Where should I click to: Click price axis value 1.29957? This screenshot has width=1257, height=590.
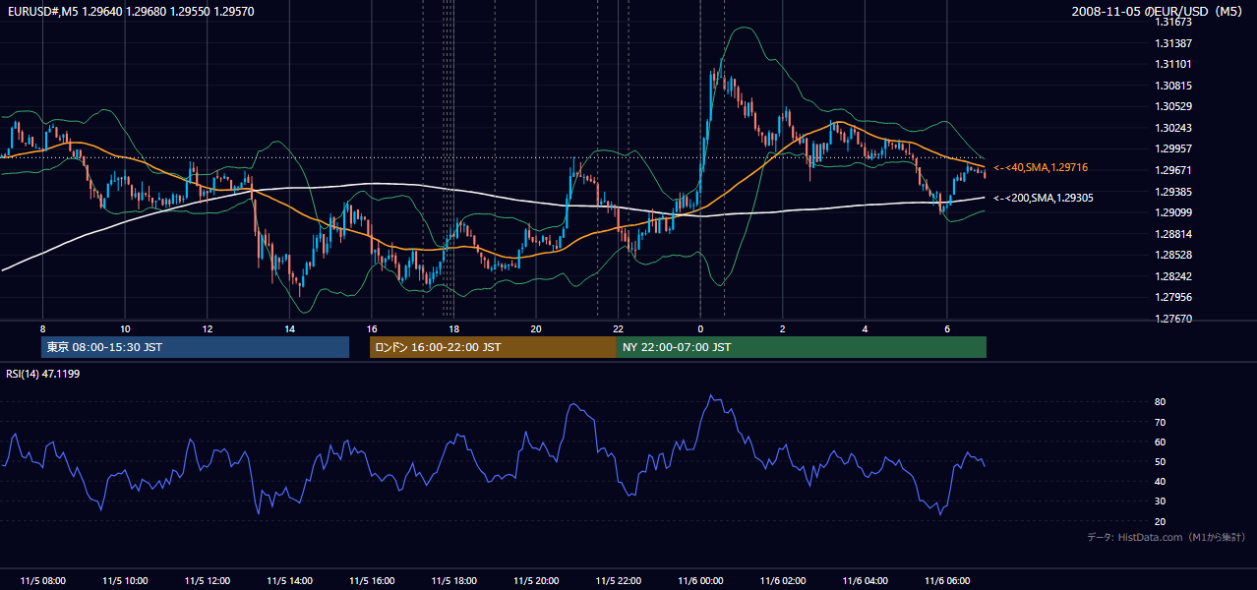1175,148
